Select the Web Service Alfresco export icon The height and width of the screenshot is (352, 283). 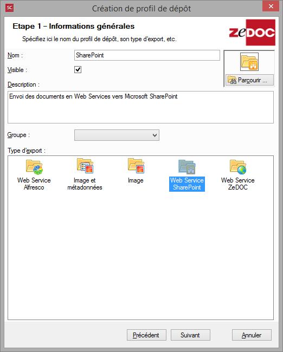34,167
